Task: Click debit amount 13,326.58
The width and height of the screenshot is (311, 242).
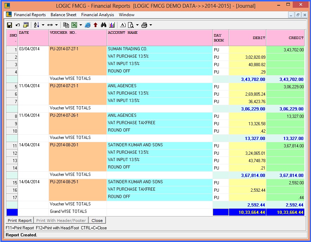Action: click(x=248, y=123)
